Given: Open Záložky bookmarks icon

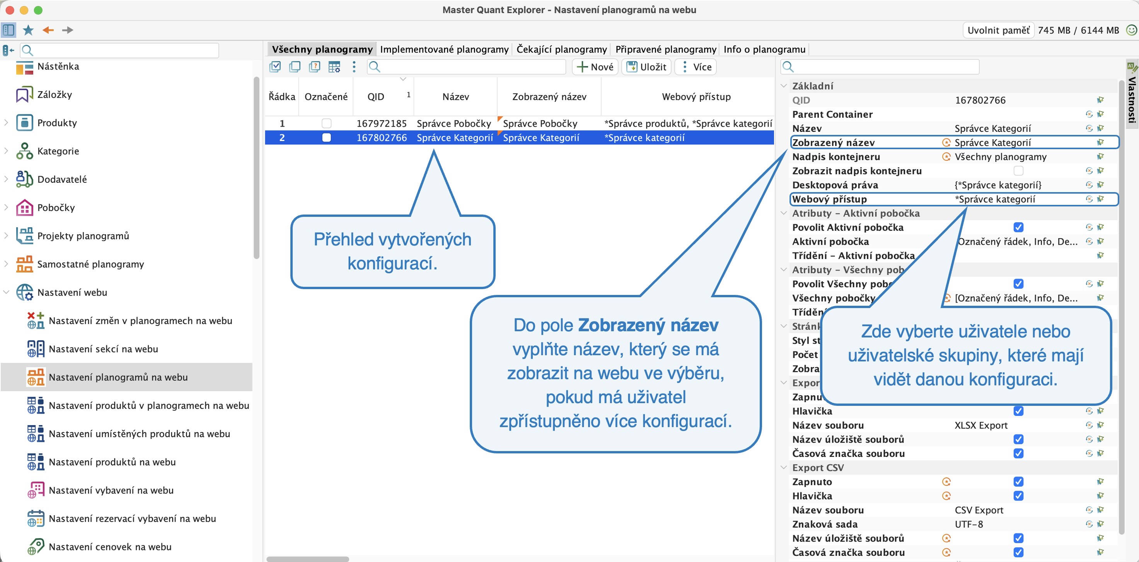Looking at the screenshot, I should pos(24,94).
